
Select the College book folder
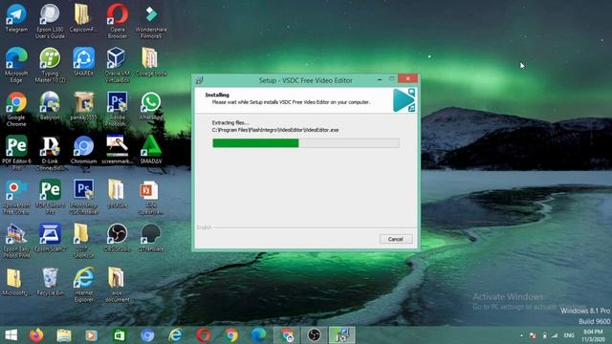point(151,61)
